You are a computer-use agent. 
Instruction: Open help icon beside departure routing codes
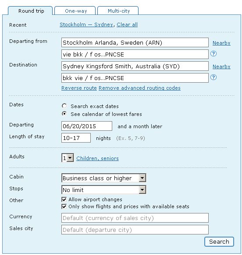tap(214, 54)
